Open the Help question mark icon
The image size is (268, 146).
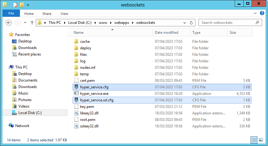pyautogui.click(x=263, y=13)
